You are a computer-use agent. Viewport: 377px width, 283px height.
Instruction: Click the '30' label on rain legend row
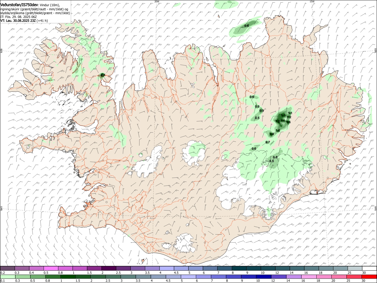[364, 281]
